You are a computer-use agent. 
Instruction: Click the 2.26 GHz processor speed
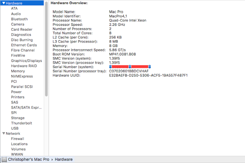(117, 25)
